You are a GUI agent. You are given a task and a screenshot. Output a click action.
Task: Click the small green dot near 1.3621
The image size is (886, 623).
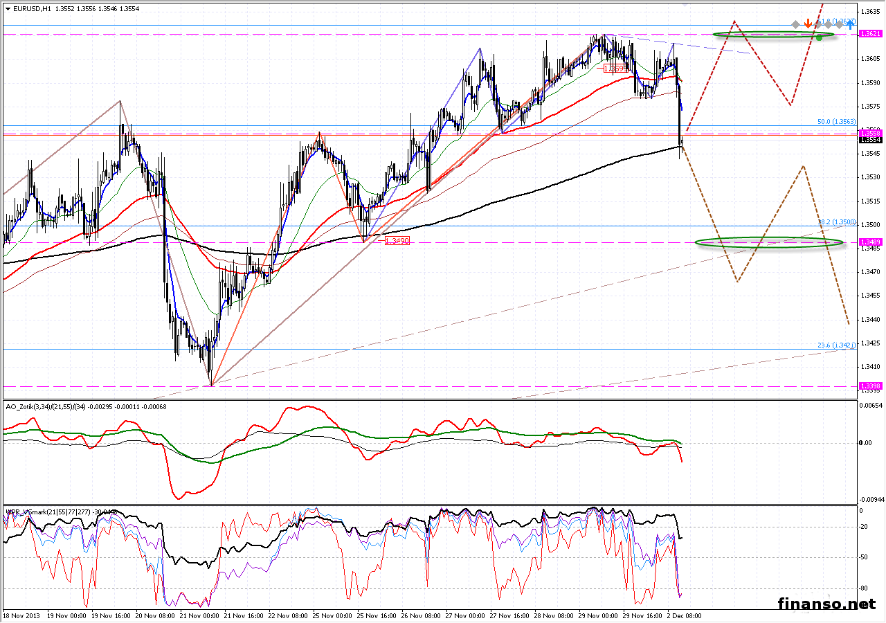[x=820, y=37]
